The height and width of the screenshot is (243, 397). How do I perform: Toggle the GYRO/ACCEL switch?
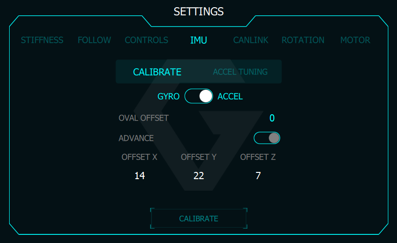click(x=199, y=96)
